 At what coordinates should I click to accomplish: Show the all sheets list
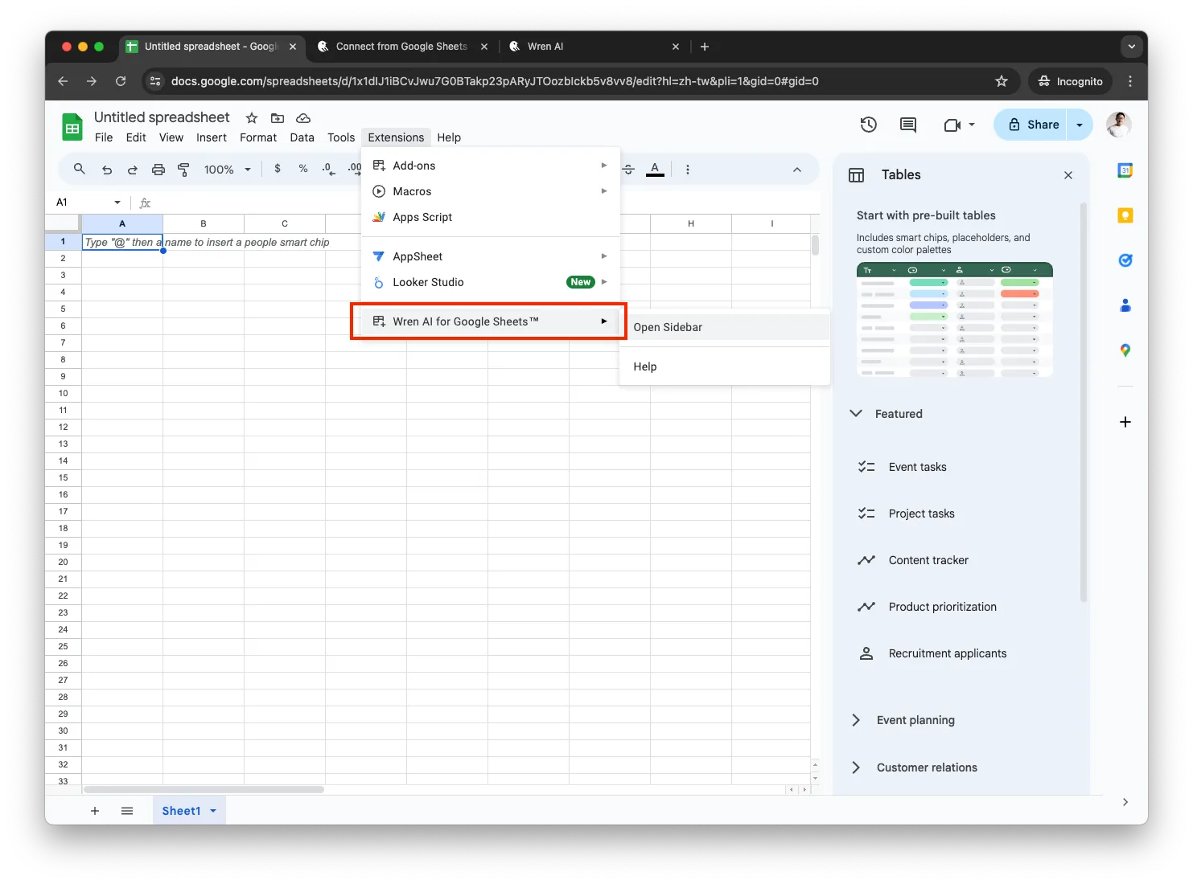127,811
